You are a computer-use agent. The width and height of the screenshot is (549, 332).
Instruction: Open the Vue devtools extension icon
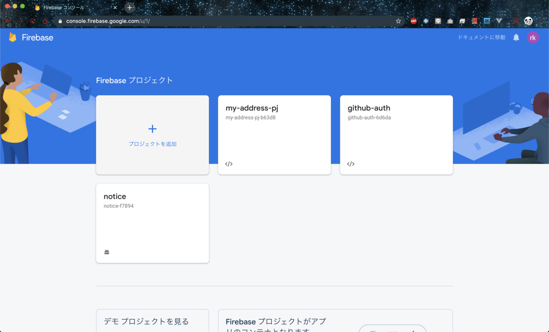[499, 21]
